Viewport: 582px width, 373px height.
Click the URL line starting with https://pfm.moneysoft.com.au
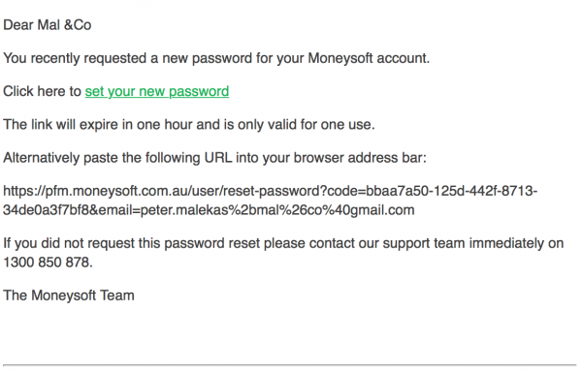271,191
